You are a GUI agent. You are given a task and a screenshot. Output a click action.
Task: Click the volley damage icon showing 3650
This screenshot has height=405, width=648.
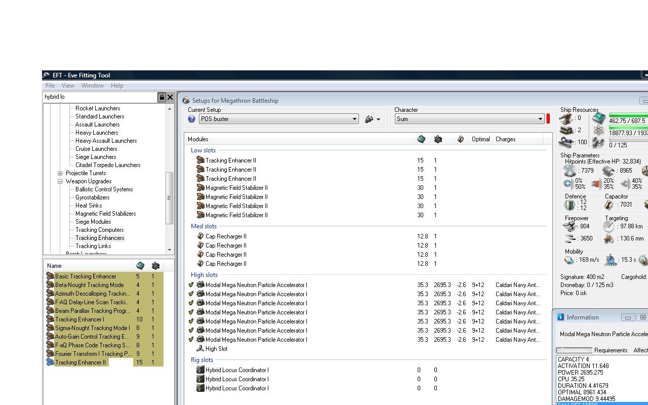571,238
